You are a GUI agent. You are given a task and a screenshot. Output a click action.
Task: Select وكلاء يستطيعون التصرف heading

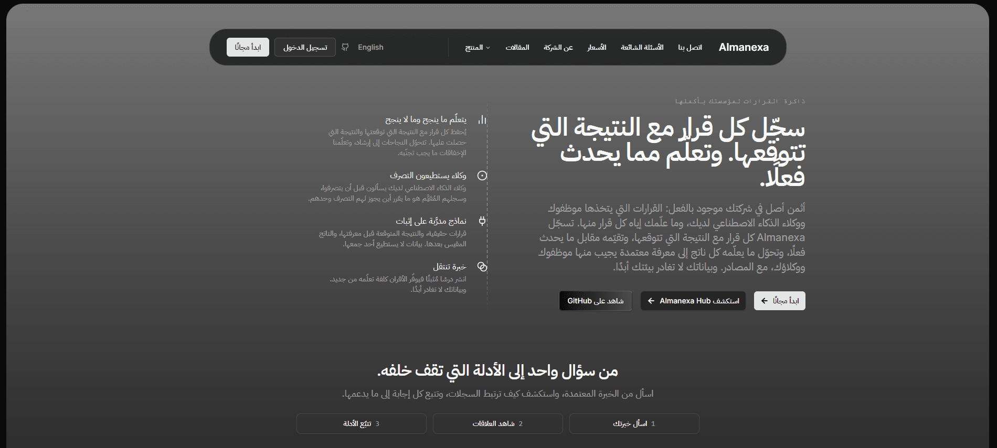(428, 176)
